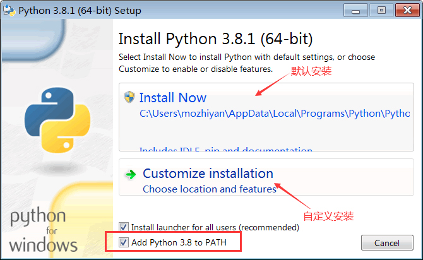The image size is (423, 260).
Task: Click the install path under Install Now
Action: (x=274, y=114)
